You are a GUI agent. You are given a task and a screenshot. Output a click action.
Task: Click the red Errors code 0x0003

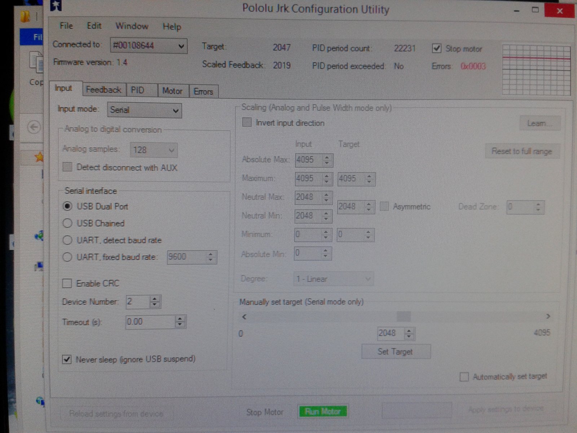click(x=473, y=66)
